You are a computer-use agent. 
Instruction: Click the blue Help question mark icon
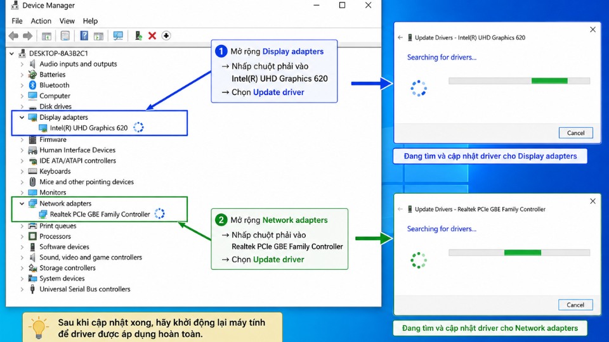(84, 35)
